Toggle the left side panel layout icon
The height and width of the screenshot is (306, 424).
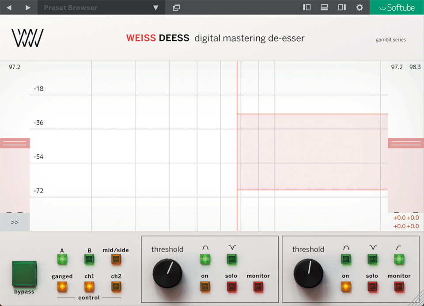tap(307, 8)
